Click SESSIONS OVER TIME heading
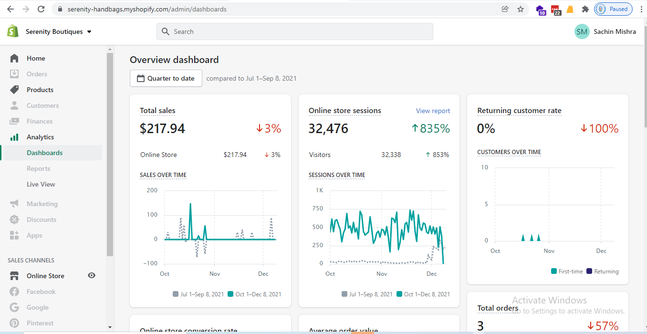647x334 pixels. point(337,175)
